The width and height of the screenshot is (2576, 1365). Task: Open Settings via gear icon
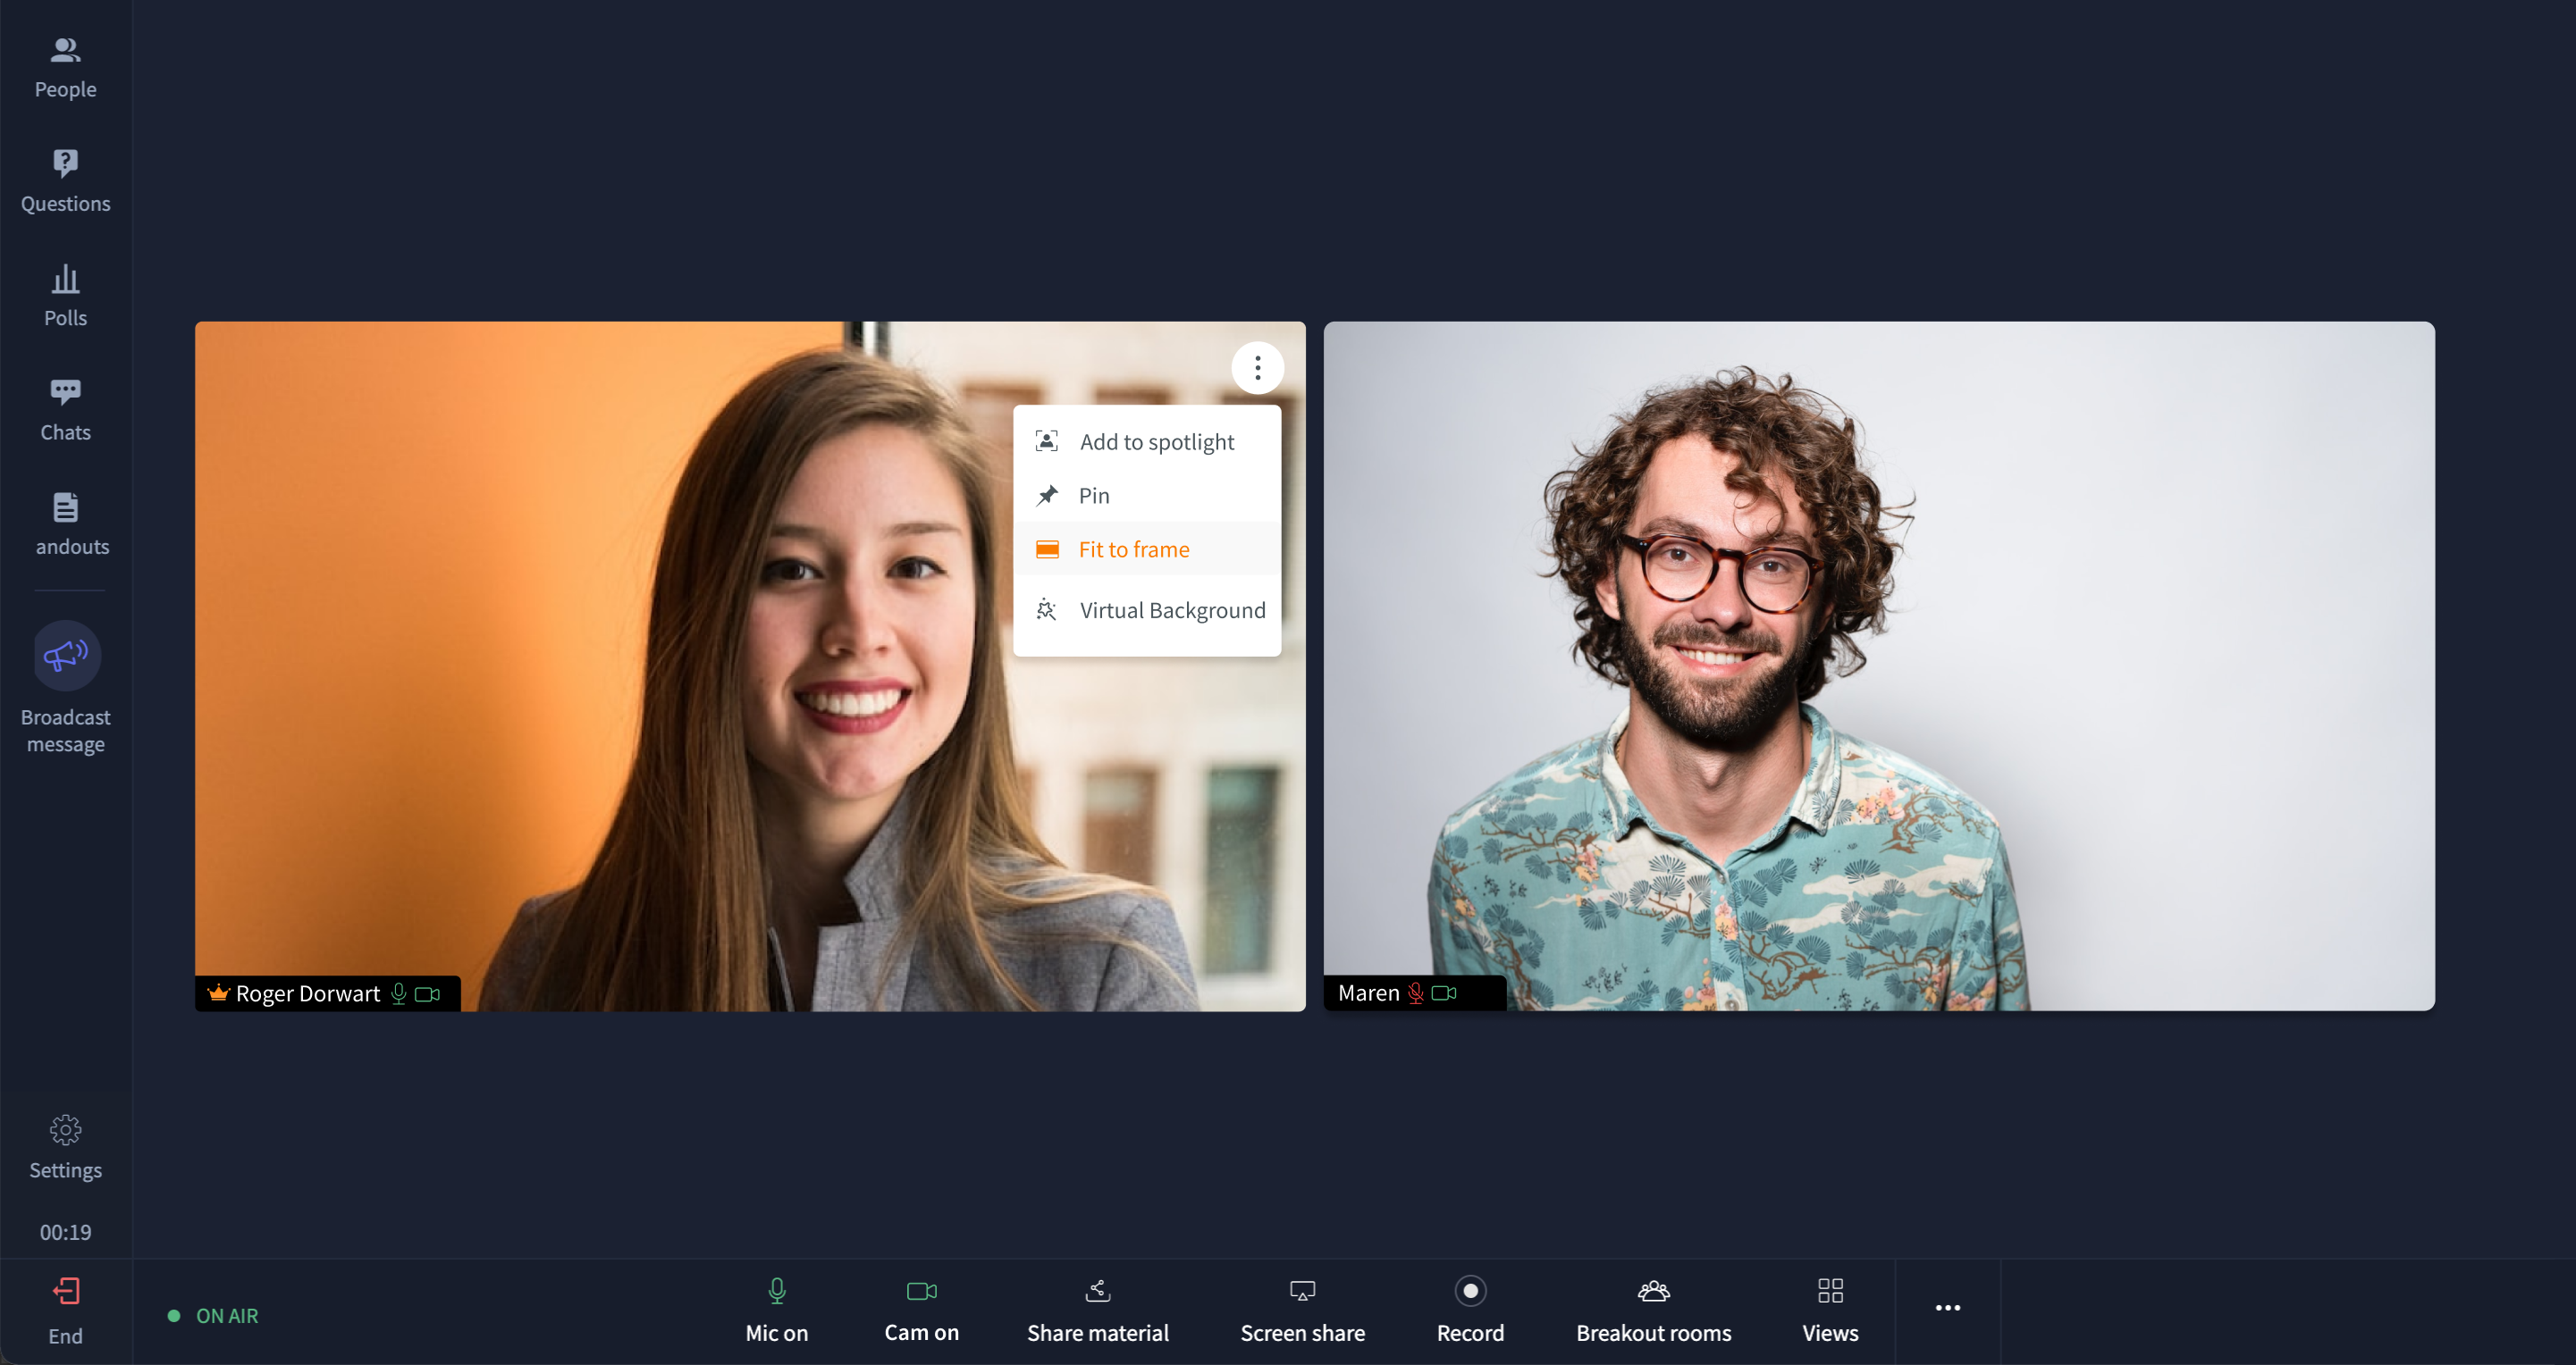point(65,1130)
